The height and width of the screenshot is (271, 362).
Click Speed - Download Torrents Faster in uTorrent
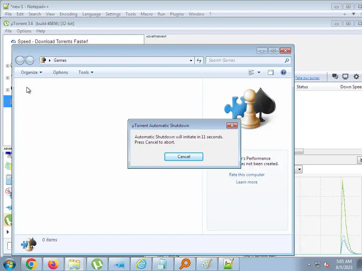coord(53,42)
